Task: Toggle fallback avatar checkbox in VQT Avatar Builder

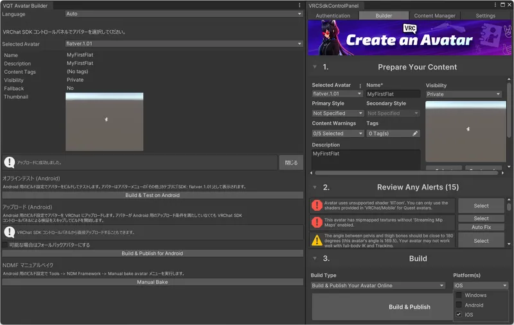Action: click(x=5, y=245)
